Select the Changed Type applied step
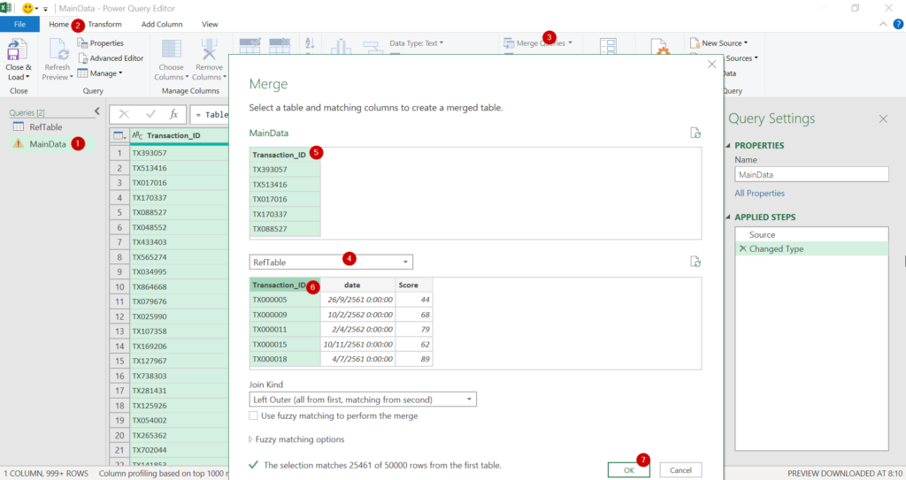 click(x=812, y=249)
